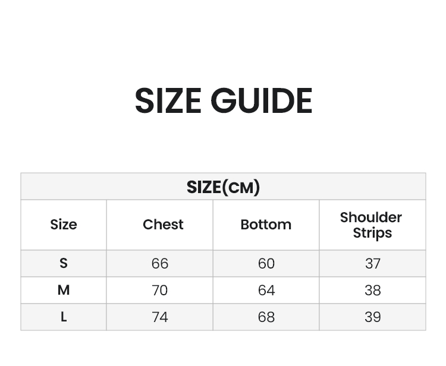Click bottom value 68 for size L
Viewport: 446px width, 366px height.
coord(266,317)
